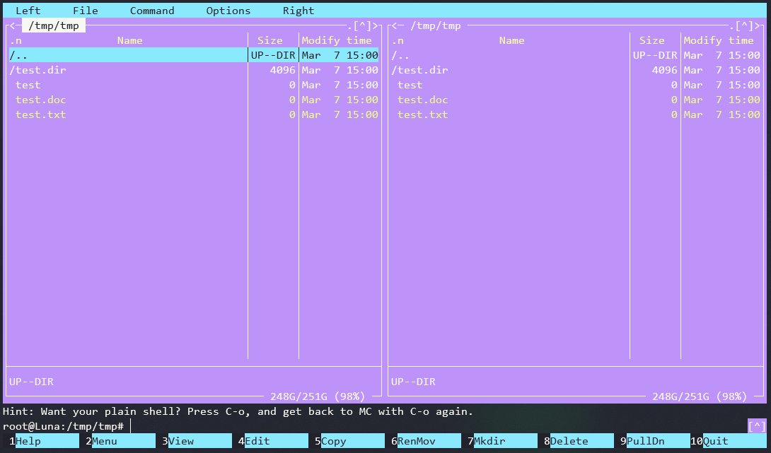Open the Options pulldown menu
This screenshot has width=771, height=453.
coord(228,10)
